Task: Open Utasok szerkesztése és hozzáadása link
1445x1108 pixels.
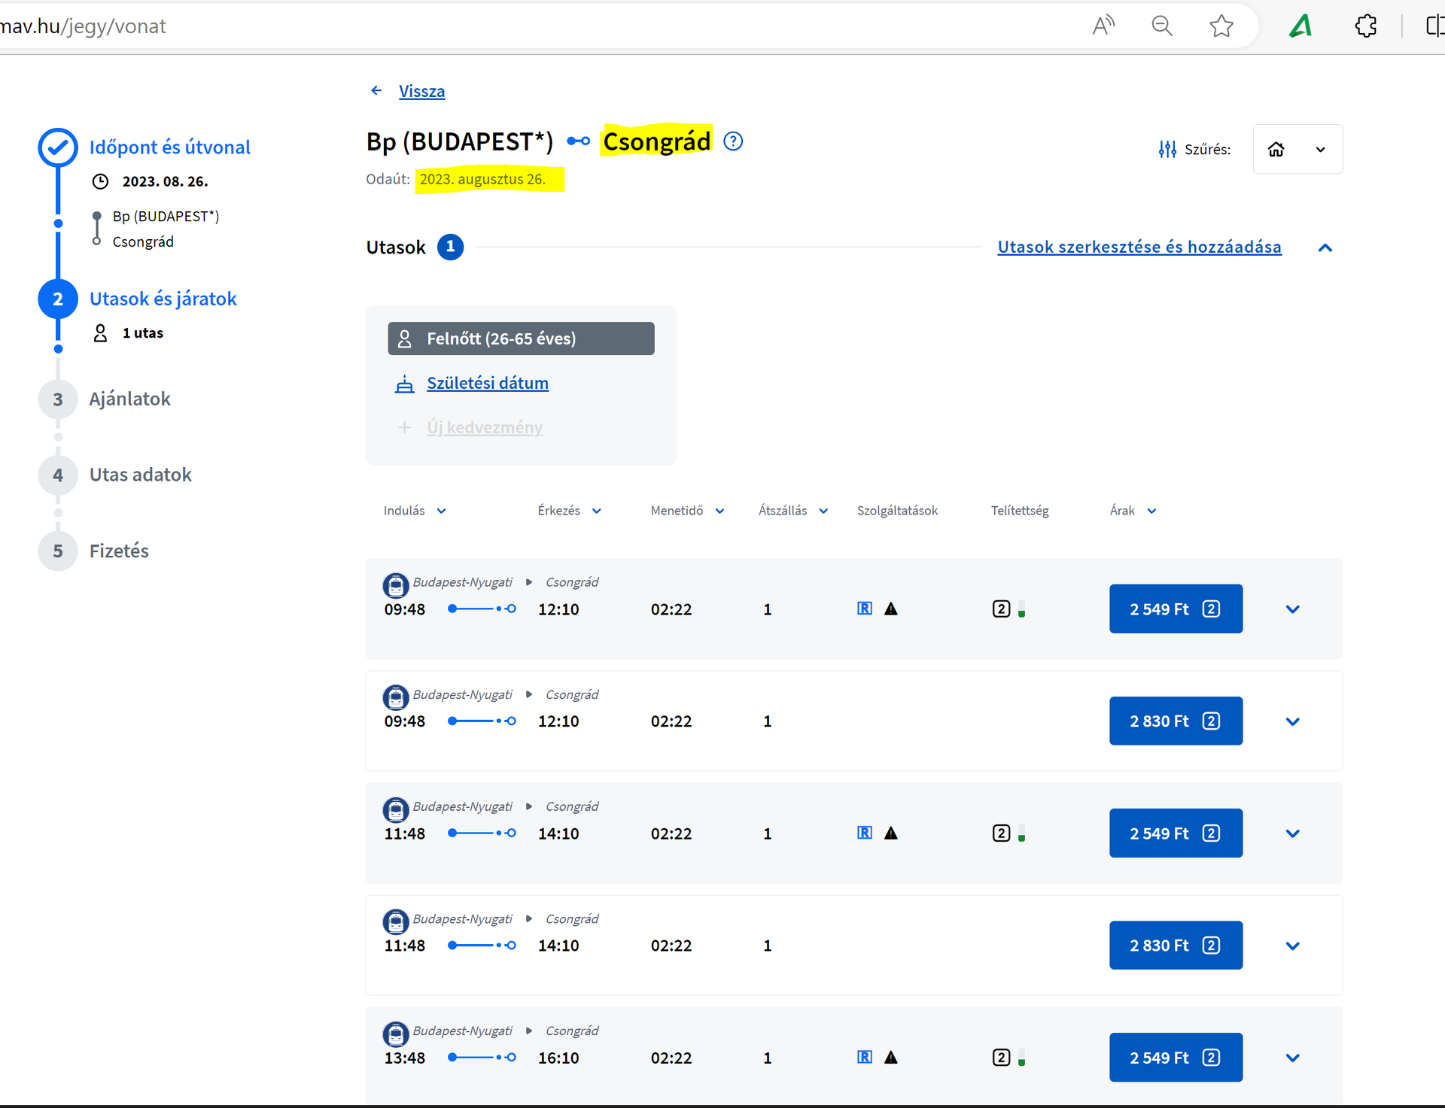Action: [x=1139, y=247]
